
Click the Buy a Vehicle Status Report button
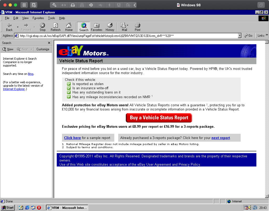(x=159, y=118)
